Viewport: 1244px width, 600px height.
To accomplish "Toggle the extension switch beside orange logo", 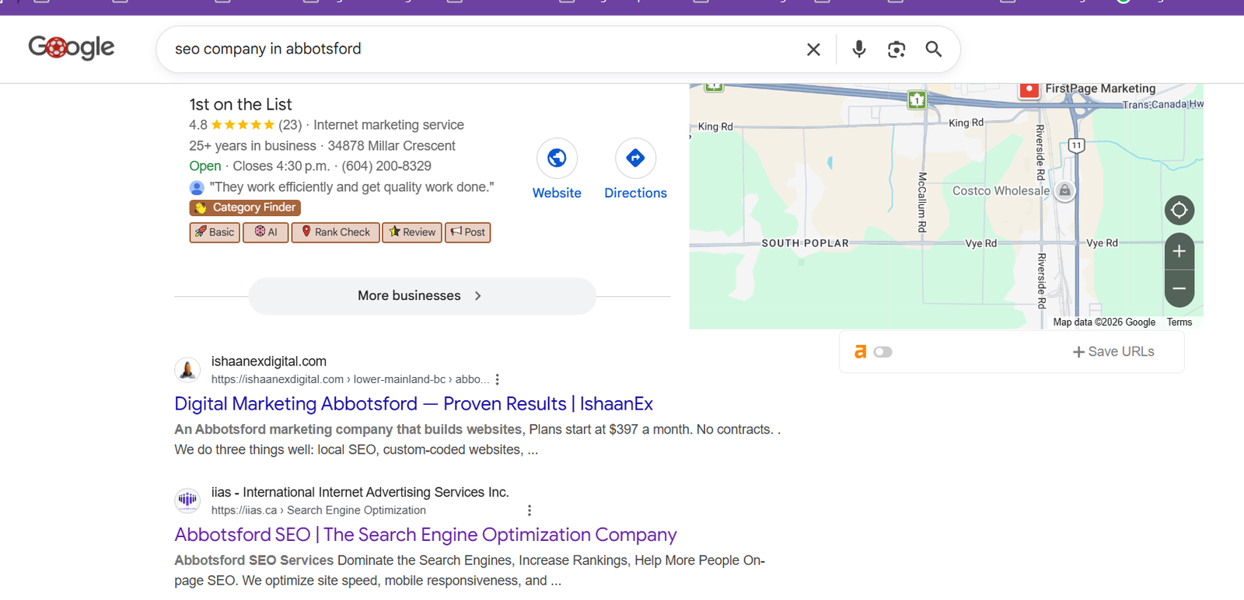I will point(882,352).
